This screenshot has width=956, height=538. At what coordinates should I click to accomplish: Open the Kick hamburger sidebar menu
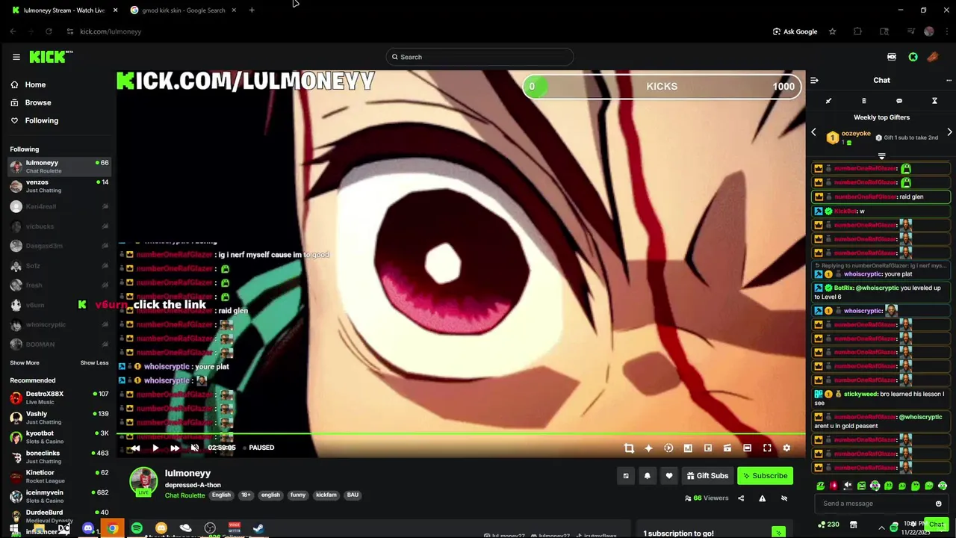[16, 57]
